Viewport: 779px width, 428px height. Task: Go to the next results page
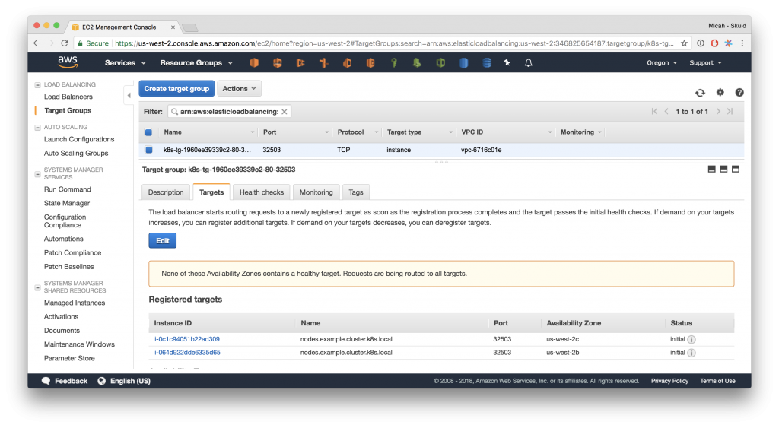click(x=718, y=111)
